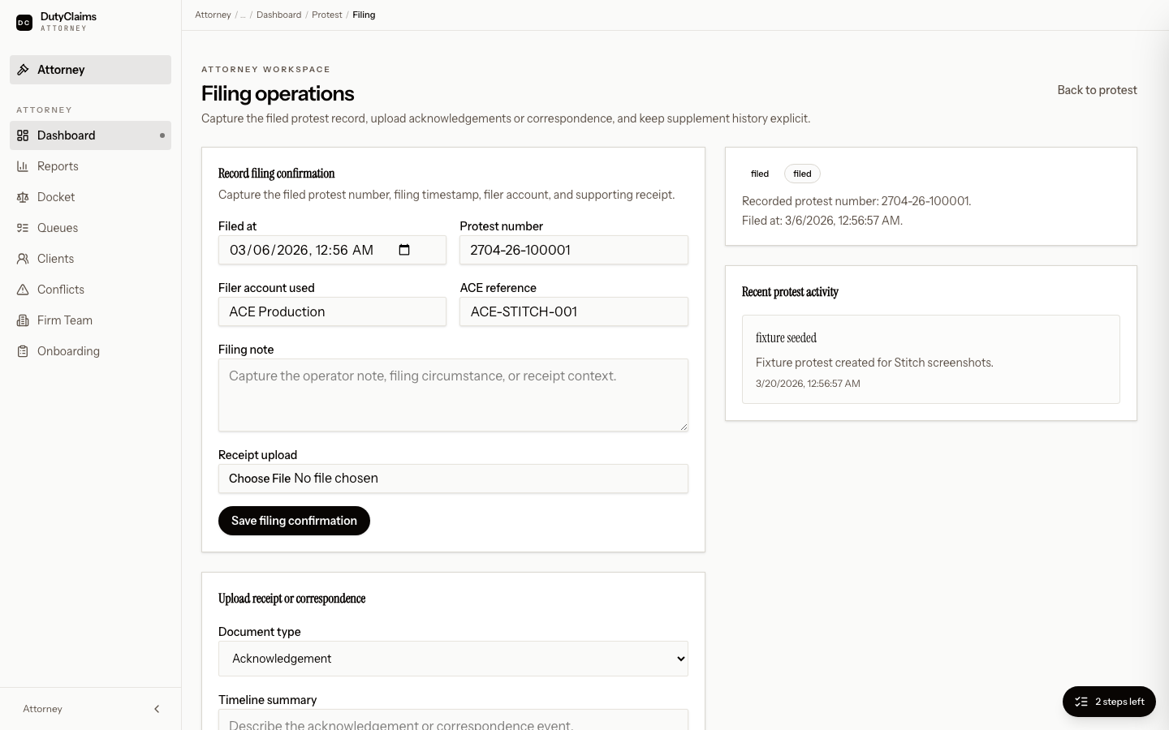Click the Queues list icon

pos(23,228)
